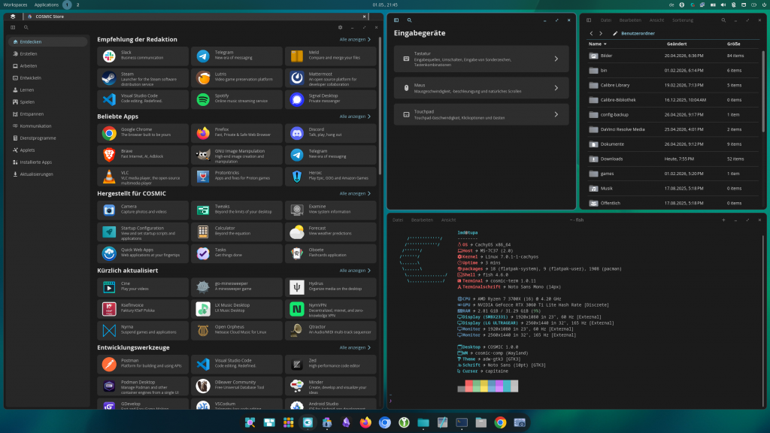The width and height of the screenshot is (770, 433).
Task: Open the Meld app entry
Action: pos(331,56)
